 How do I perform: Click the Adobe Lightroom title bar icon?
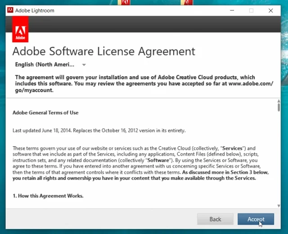10,10
